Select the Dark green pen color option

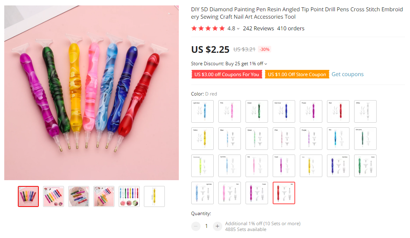pos(365,139)
